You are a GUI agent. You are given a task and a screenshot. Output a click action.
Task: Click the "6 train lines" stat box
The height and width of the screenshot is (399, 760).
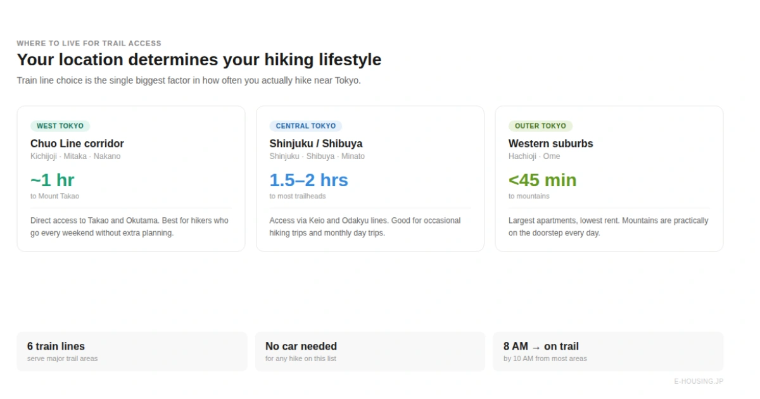(132, 351)
